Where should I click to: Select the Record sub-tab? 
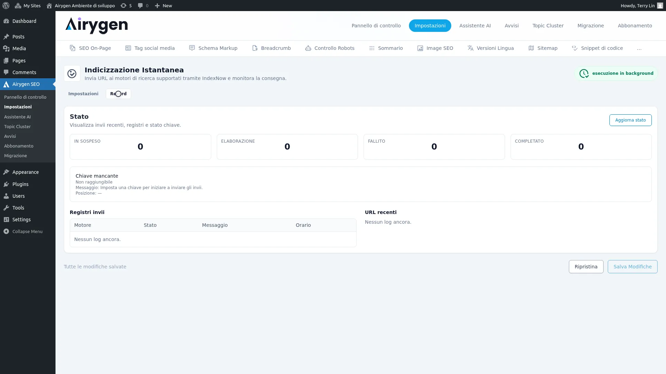[118, 94]
